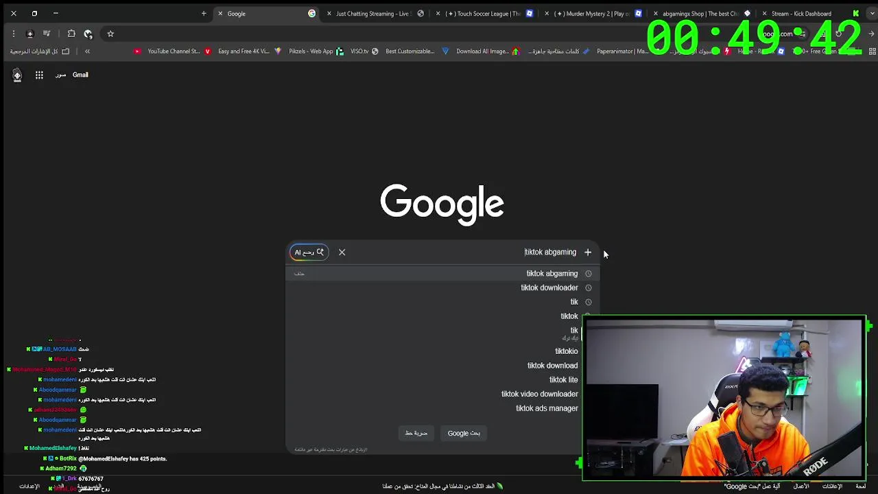Click the I'm Feeling Lucky button

tap(416, 434)
